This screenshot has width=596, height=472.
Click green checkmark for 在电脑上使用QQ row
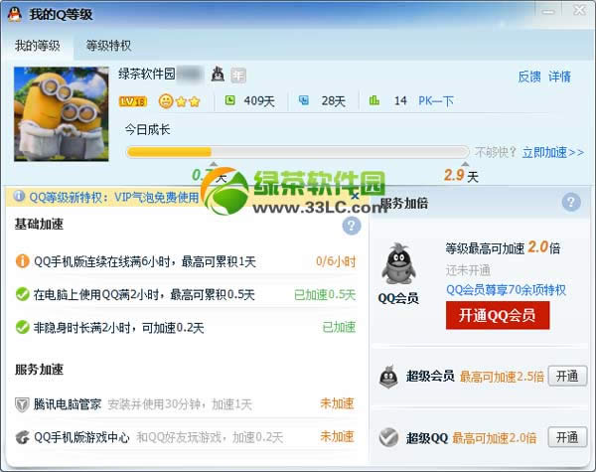click(x=23, y=294)
